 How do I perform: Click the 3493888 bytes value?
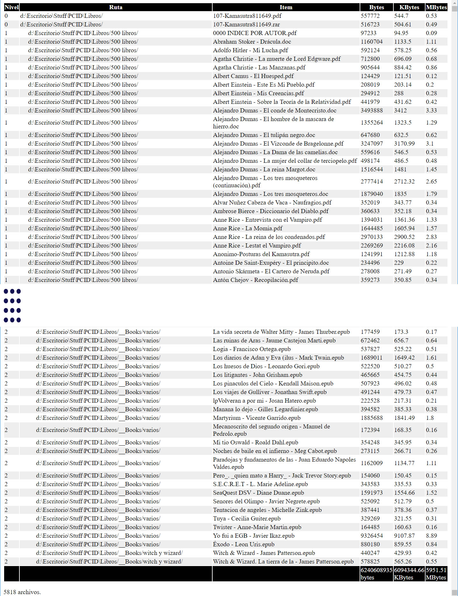(372, 111)
